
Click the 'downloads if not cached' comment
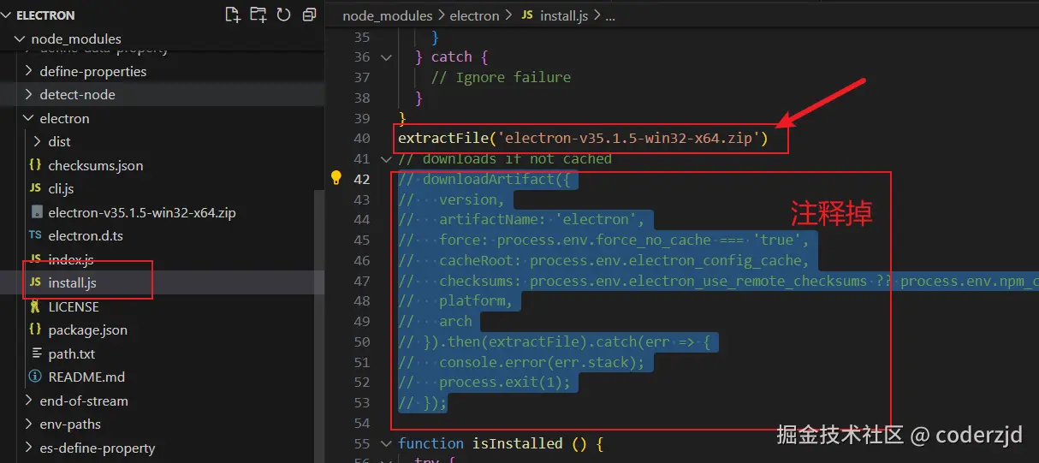tap(505, 158)
